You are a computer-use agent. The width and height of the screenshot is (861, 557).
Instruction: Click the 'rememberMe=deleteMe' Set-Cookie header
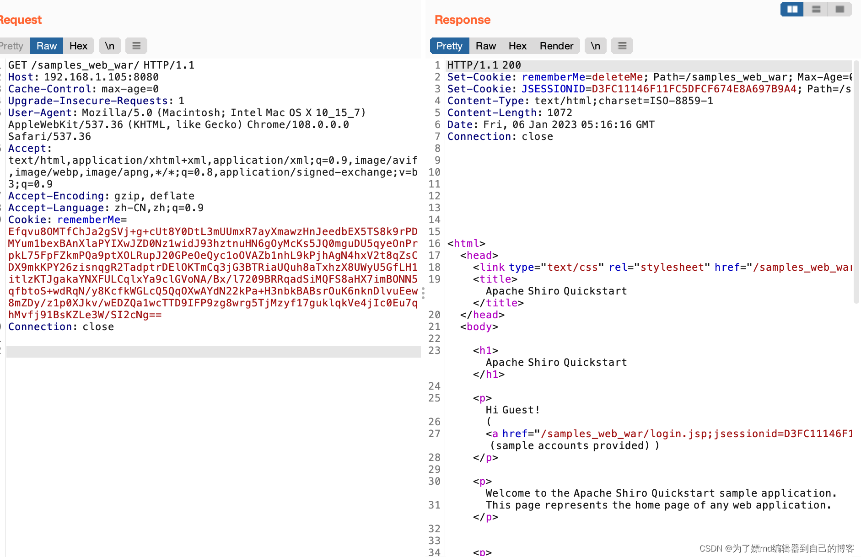tap(582, 77)
